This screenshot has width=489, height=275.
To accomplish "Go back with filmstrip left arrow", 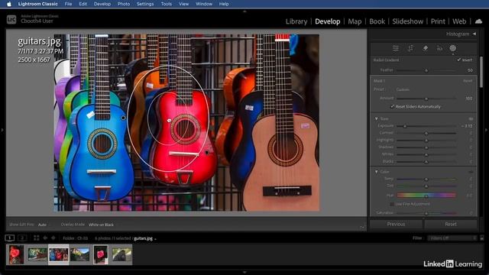I will (45, 238).
